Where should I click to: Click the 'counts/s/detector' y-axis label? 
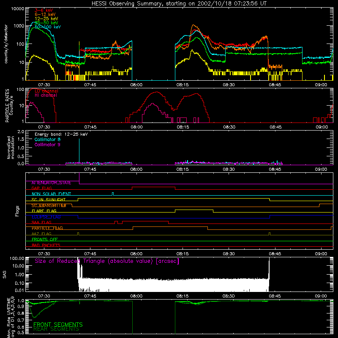(x=6, y=44)
